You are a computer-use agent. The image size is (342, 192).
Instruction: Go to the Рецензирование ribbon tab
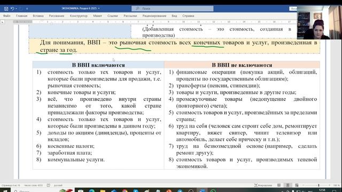pyautogui.click(x=154, y=16)
